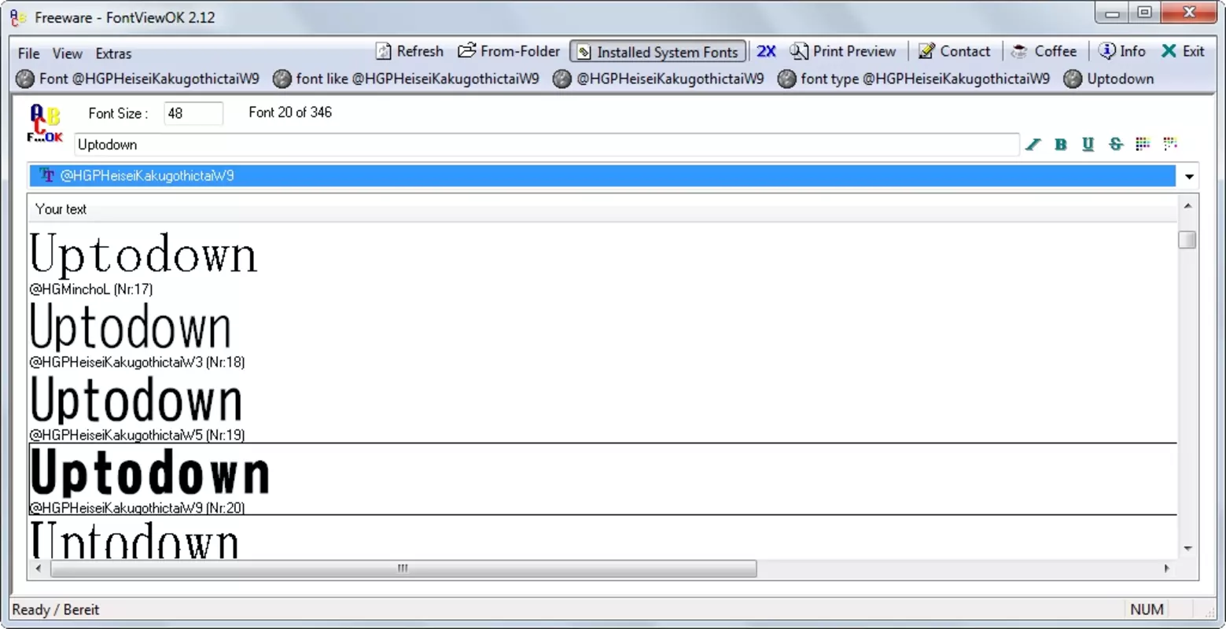Click the vertical scrollbar up arrow
This screenshot has height=629, width=1226.
(x=1187, y=206)
